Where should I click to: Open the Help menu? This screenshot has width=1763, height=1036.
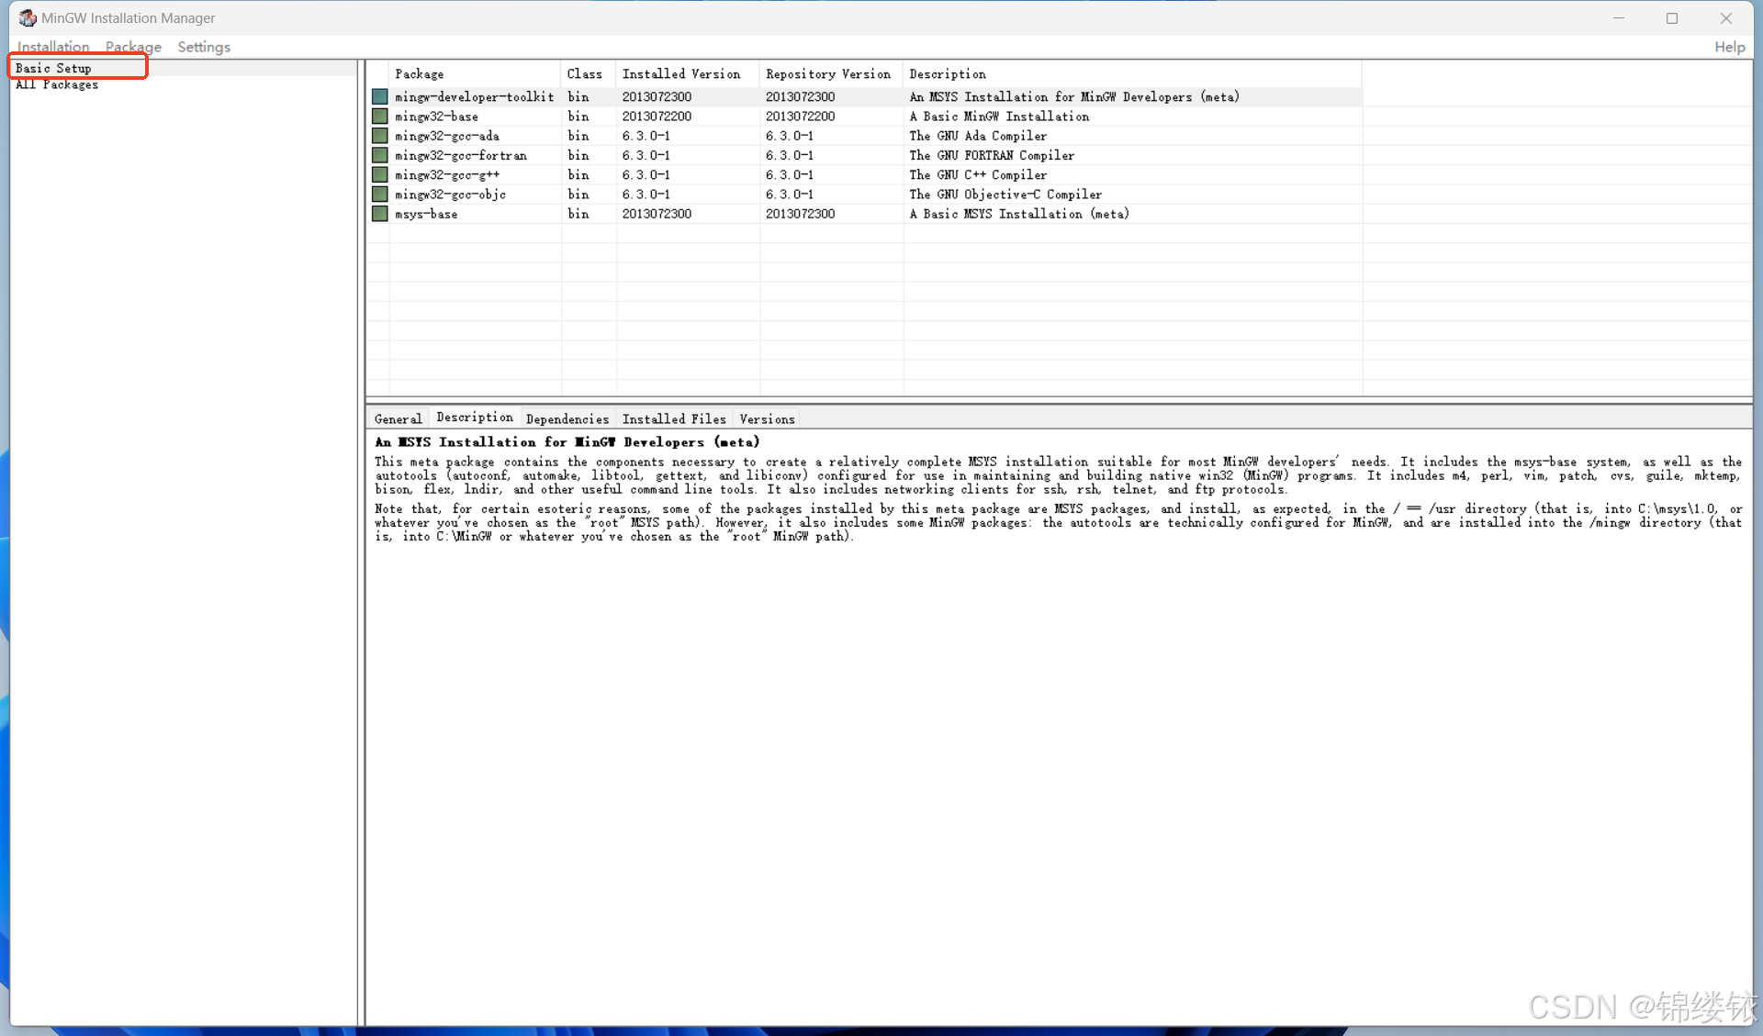(x=1729, y=47)
